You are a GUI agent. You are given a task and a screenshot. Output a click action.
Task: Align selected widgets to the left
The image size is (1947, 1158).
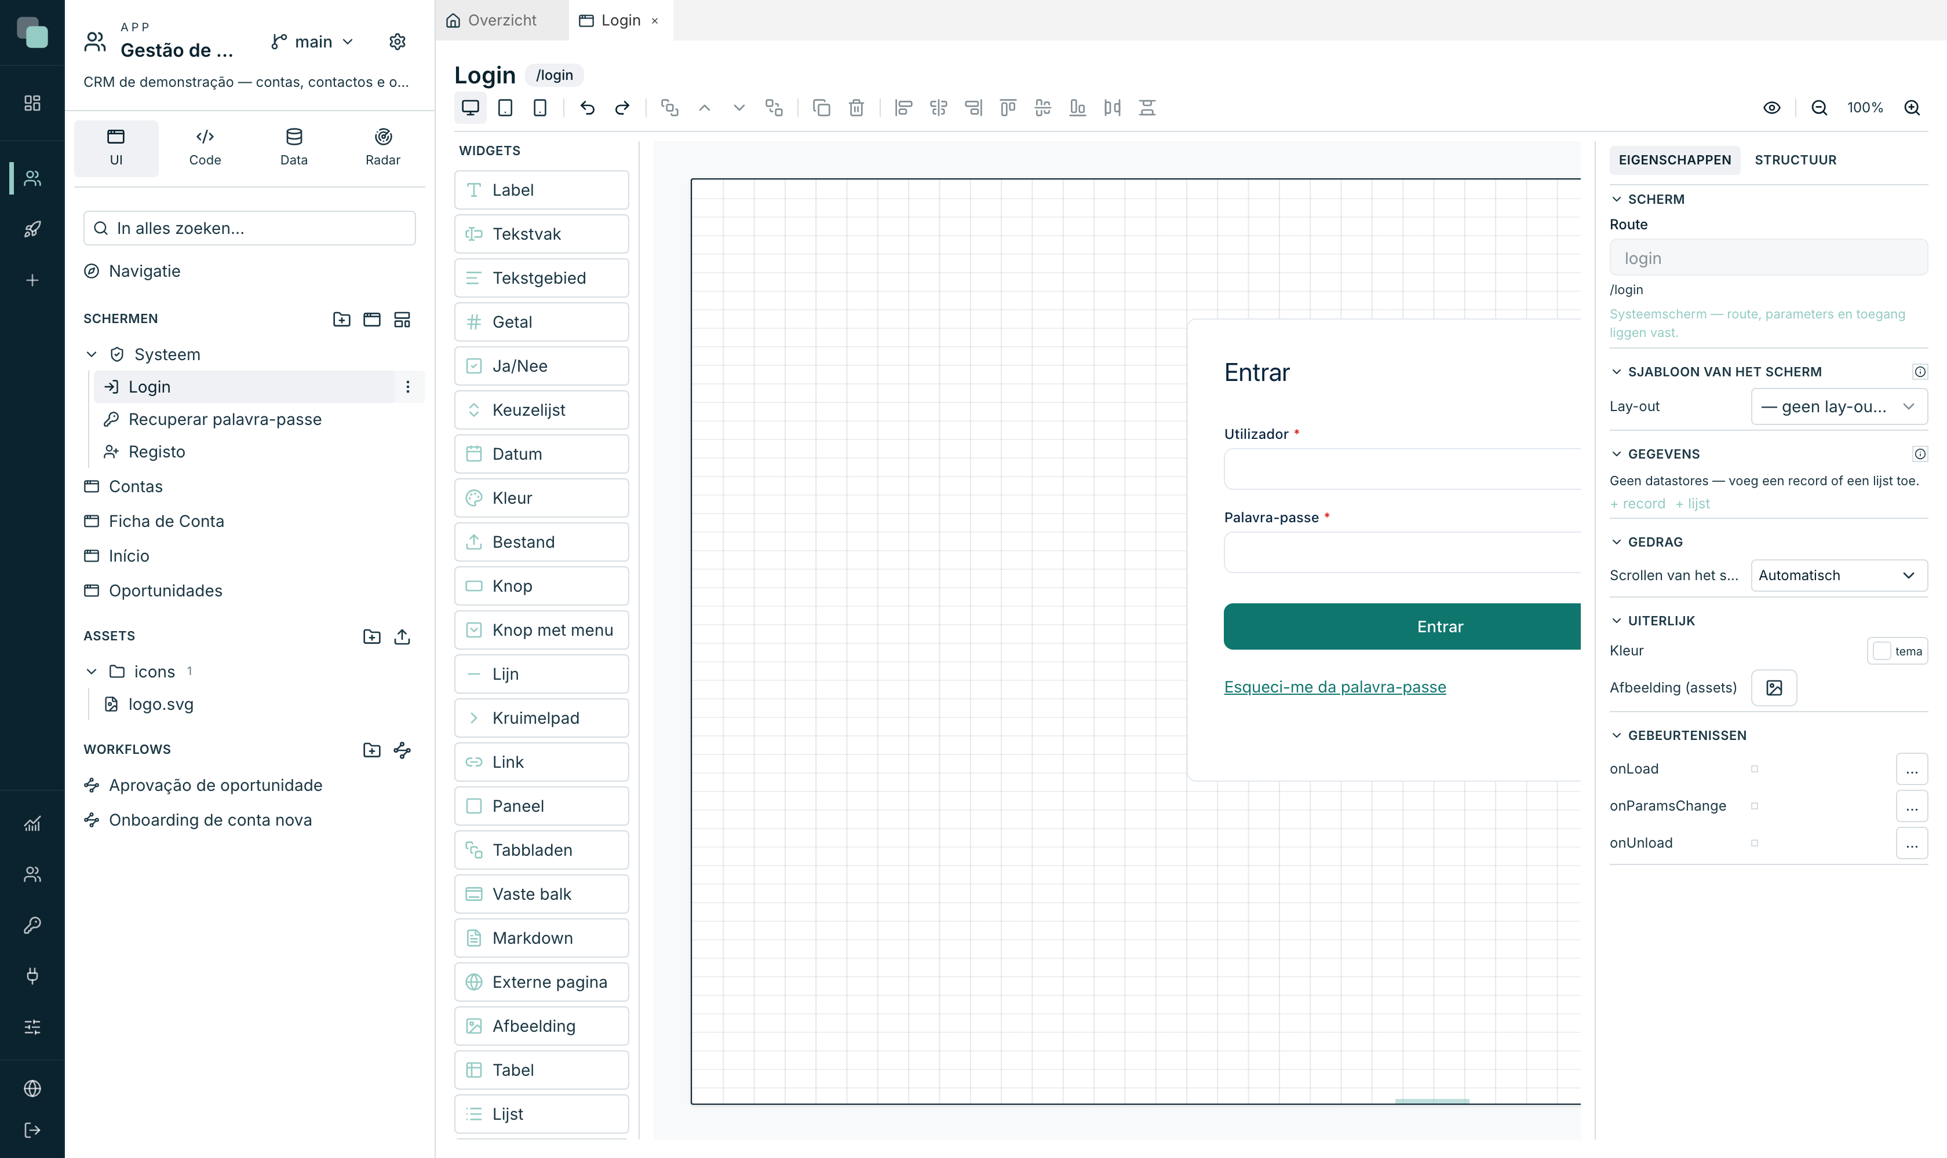coord(903,108)
